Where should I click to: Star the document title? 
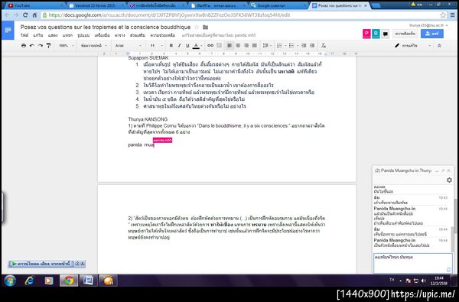[x=197, y=28]
